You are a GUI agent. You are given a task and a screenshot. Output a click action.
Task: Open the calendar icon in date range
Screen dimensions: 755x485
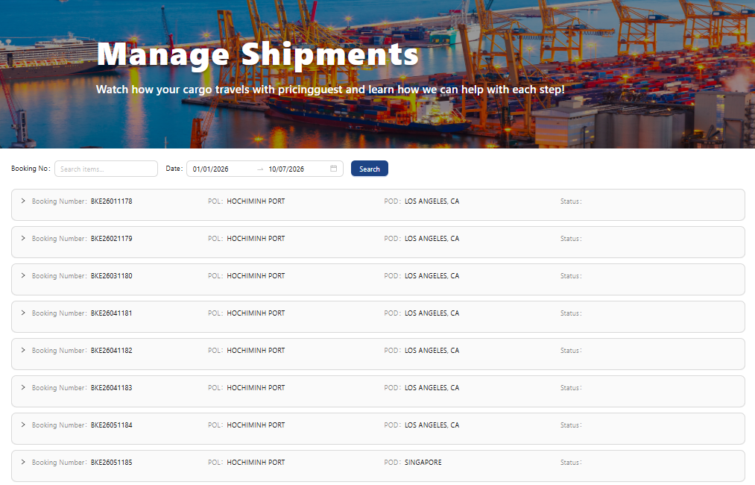pos(334,168)
